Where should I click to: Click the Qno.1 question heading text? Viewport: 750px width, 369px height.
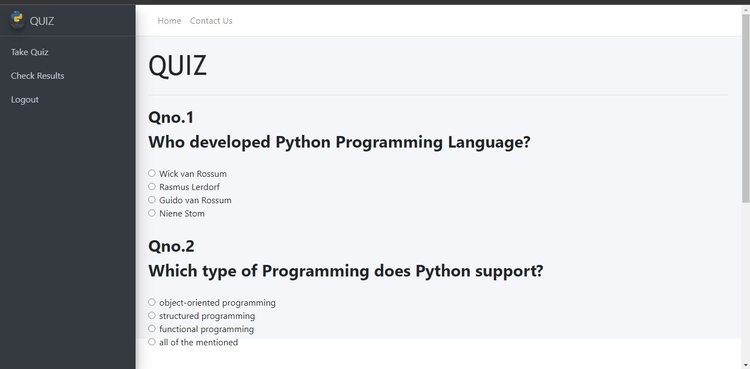click(x=171, y=117)
